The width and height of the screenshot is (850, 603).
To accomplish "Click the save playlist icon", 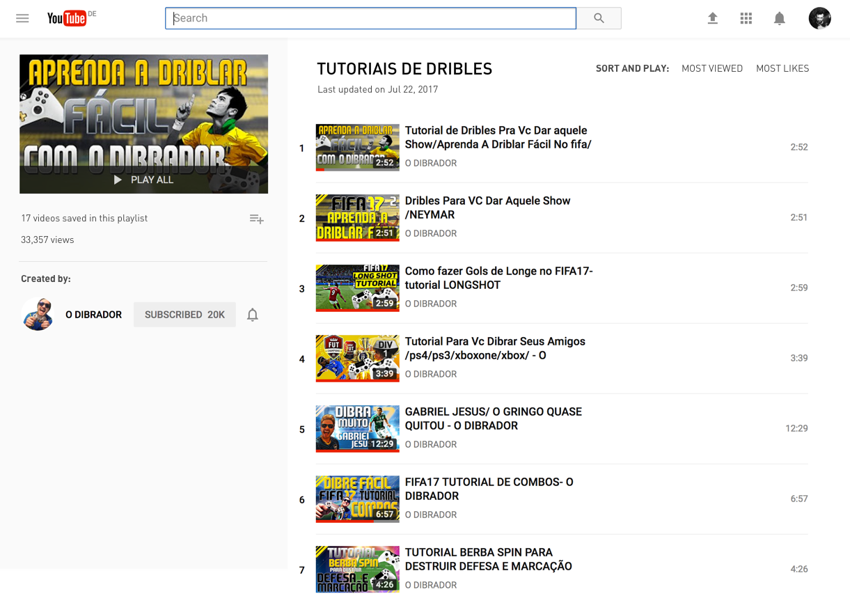I will 256,219.
